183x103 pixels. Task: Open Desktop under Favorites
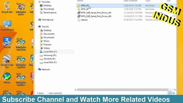47,5
